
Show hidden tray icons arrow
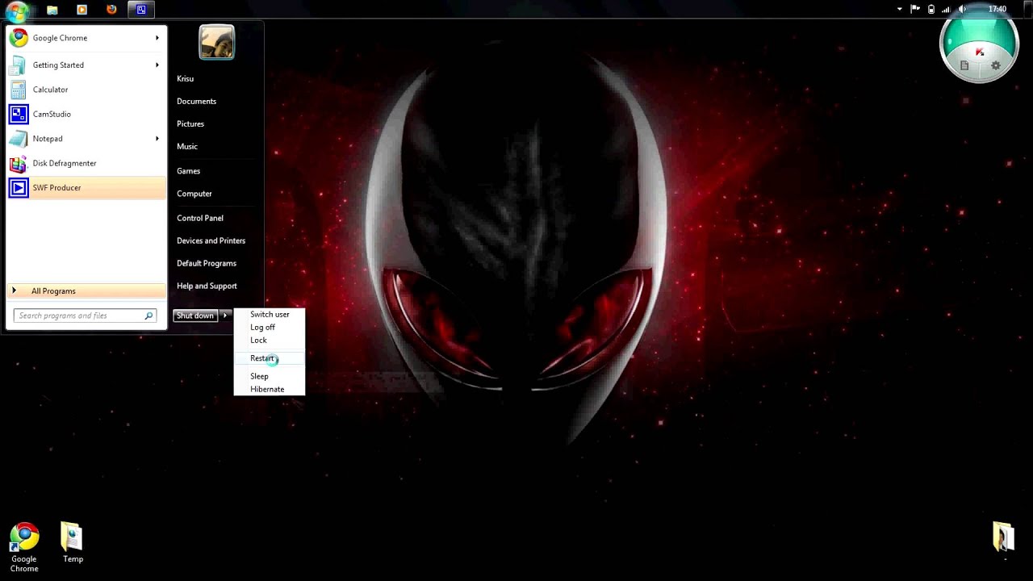900,9
